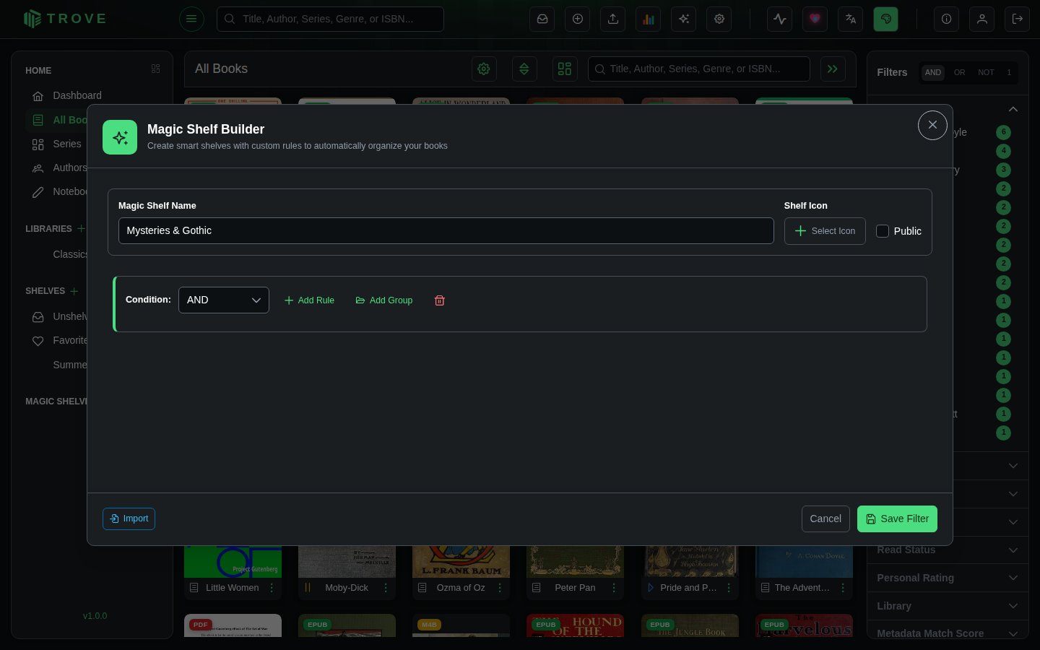The image size is (1040, 650).
Task: Save the filter with Save Filter
Action: click(897, 519)
